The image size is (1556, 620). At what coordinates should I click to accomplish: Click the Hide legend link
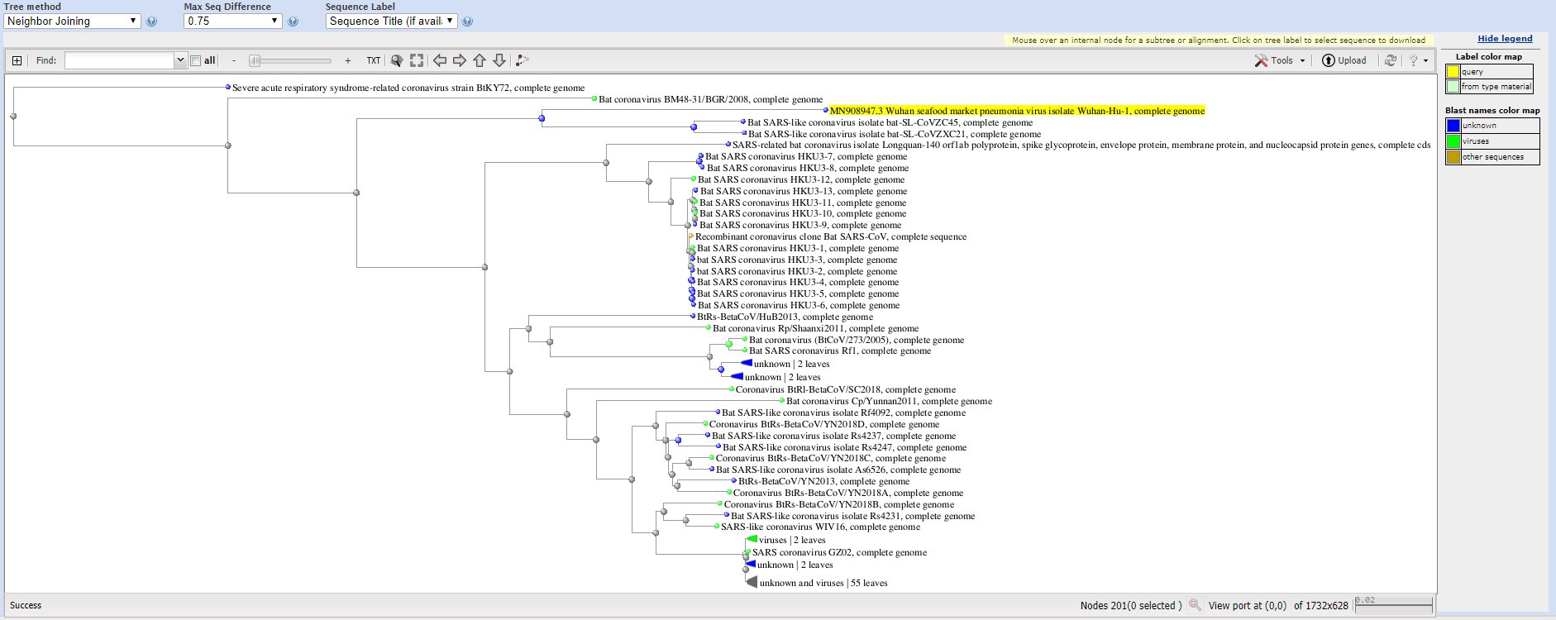[x=1505, y=39]
